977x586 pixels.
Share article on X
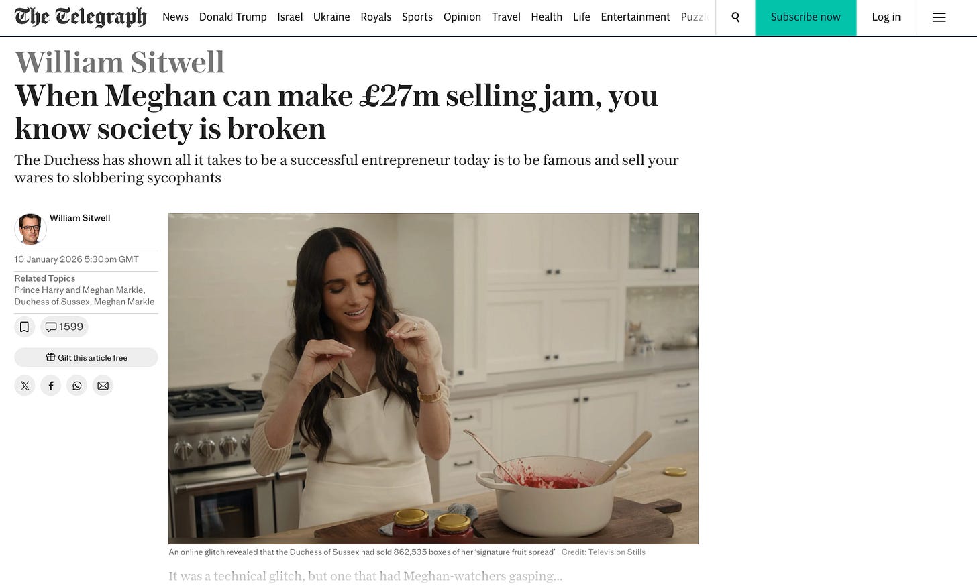25,386
